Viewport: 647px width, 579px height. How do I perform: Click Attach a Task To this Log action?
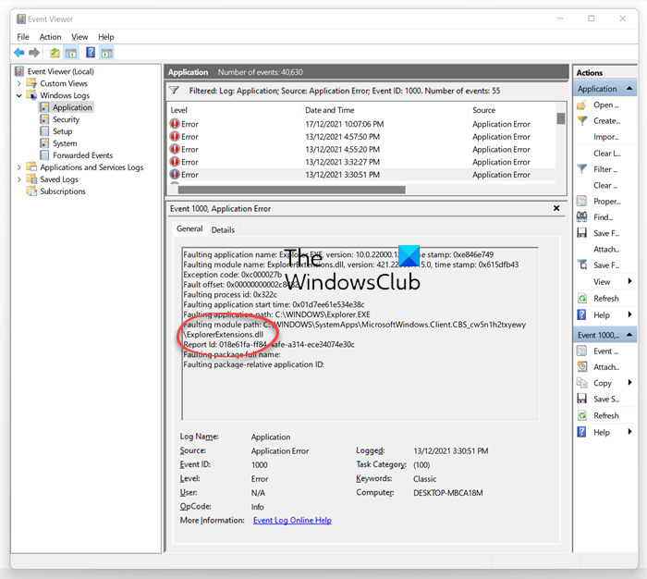click(606, 249)
